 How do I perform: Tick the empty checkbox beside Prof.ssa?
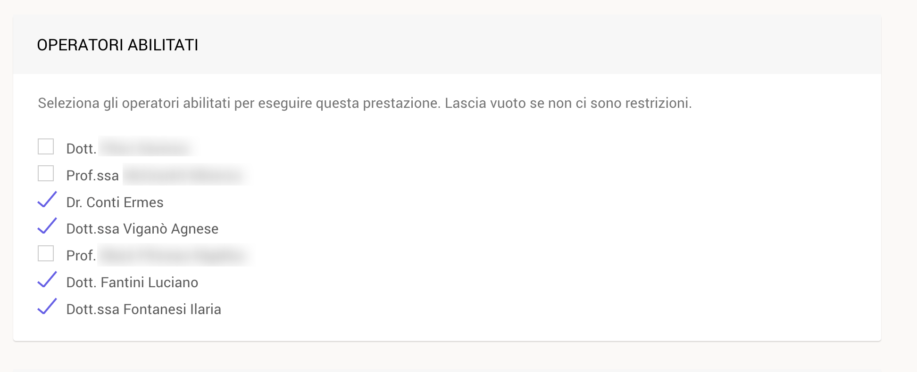point(46,173)
